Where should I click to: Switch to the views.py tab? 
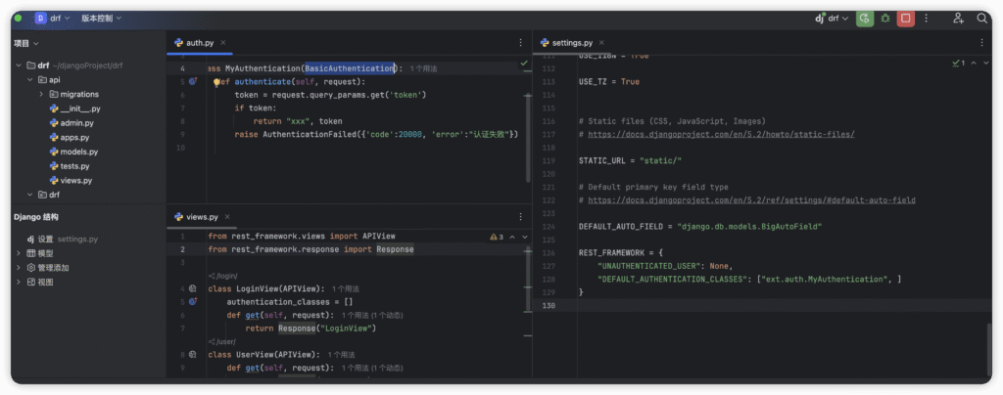coord(201,216)
